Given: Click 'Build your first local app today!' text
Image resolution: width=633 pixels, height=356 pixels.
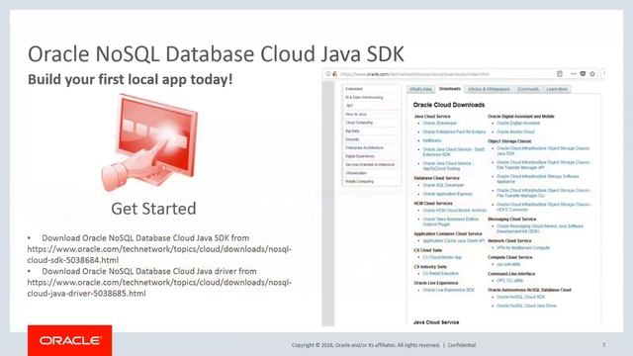Looking at the screenshot, I should [130, 79].
